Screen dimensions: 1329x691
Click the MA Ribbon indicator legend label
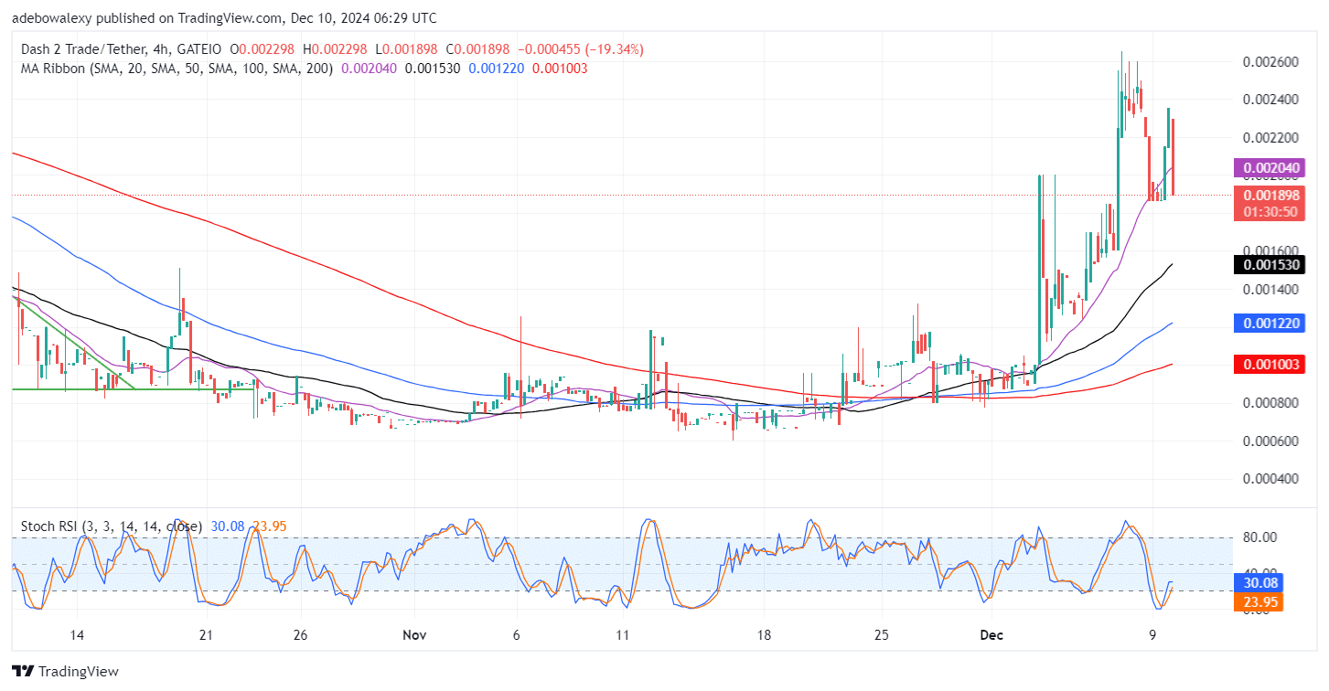(x=175, y=68)
